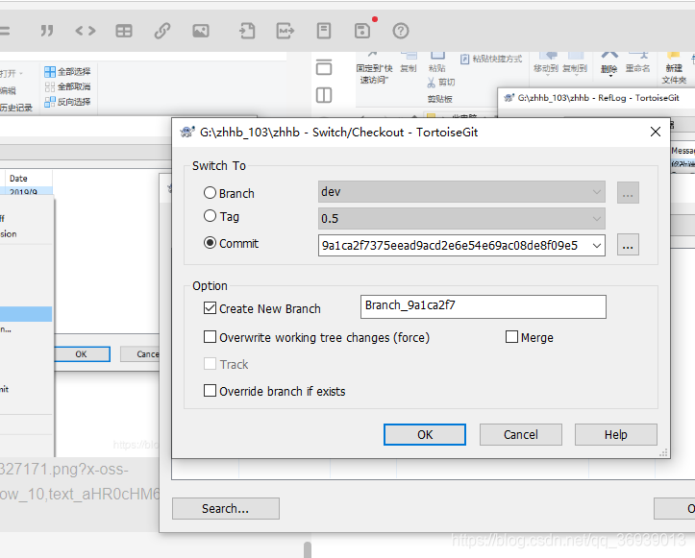Click OK in Switch/Checkout dialog
The height and width of the screenshot is (558, 695).
click(x=425, y=434)
